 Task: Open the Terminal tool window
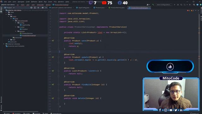click(x=36, y=113)
